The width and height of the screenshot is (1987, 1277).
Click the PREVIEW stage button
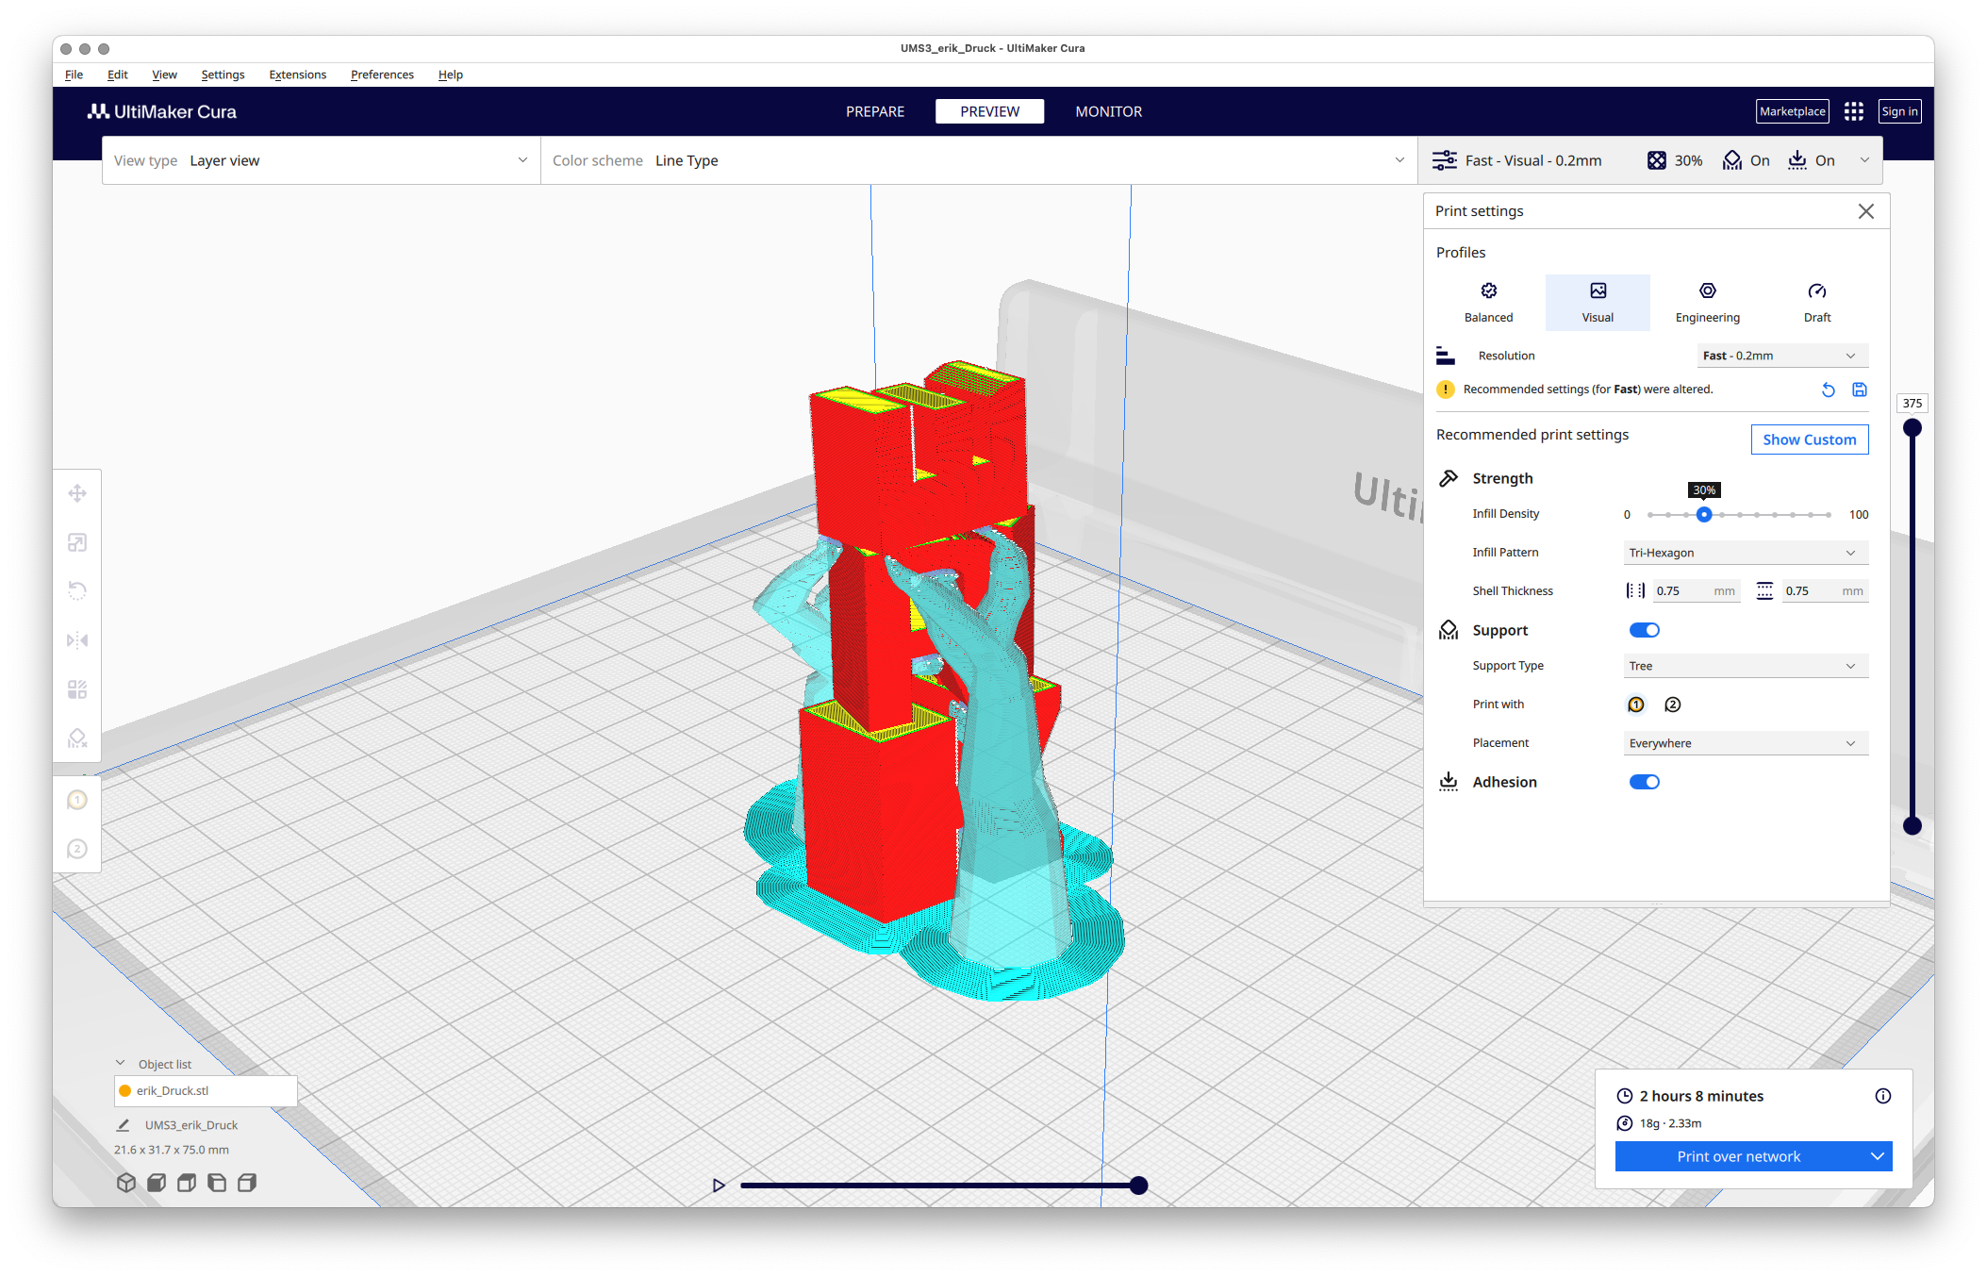click(989, 111)
